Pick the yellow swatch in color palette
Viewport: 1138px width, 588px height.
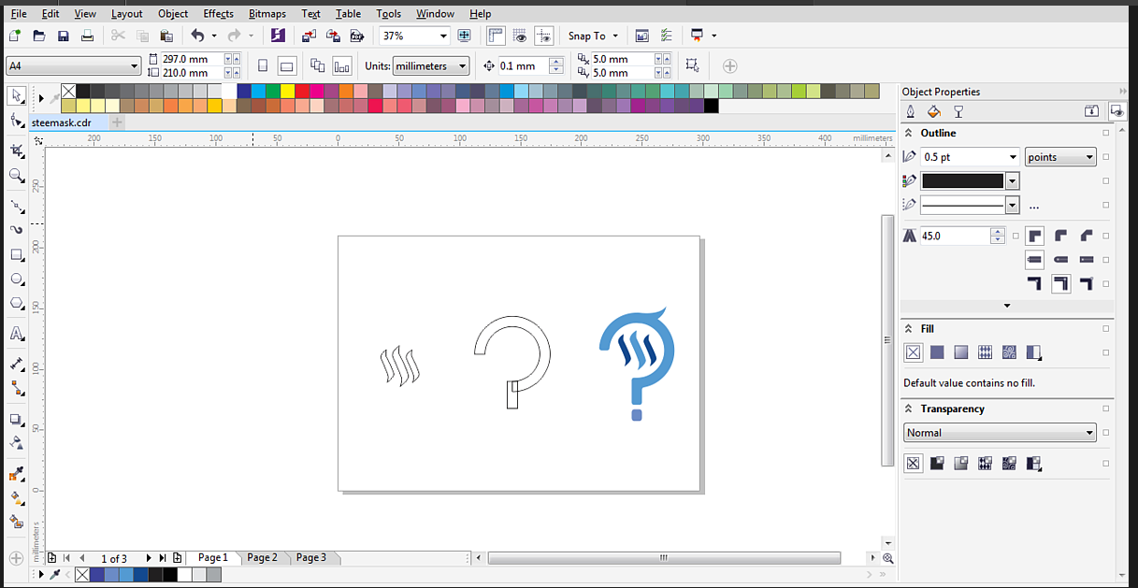point(287,91)
